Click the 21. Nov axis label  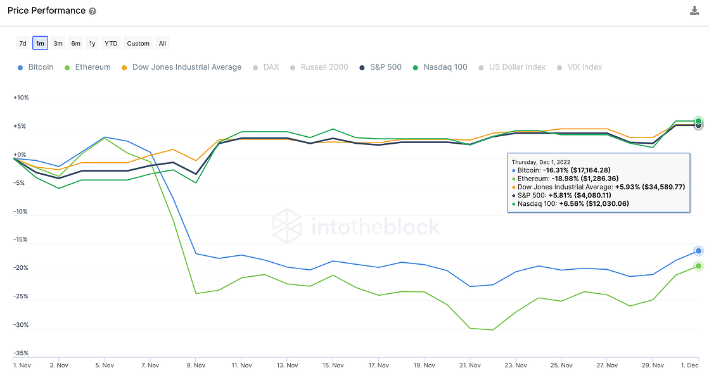click(469, 365)
